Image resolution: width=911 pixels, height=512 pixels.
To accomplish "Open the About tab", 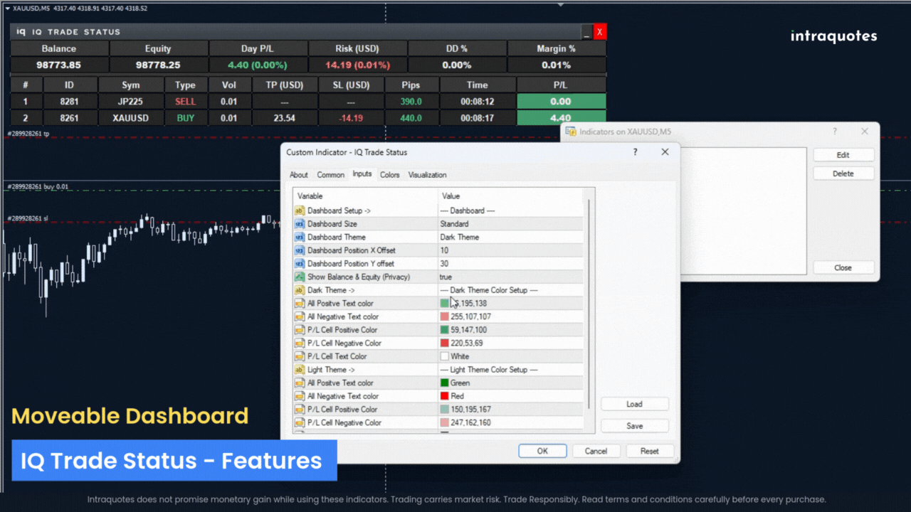I will pyautogui.click(x=299, y=175).
